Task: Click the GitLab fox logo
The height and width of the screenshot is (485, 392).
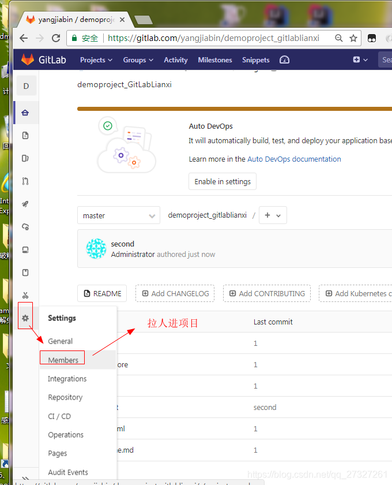Action: pos(28,59)
